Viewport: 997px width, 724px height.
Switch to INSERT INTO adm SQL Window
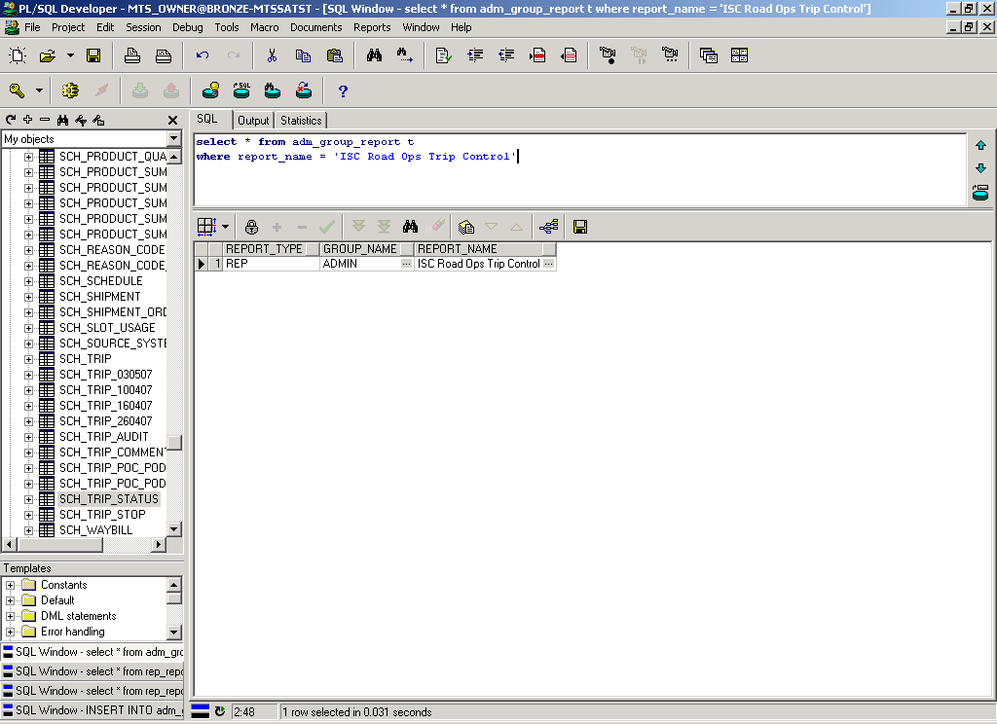92,710
